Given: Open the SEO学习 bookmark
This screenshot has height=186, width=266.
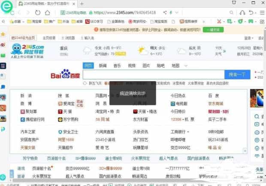Looking at the screenshot, I should click(94, 21).
